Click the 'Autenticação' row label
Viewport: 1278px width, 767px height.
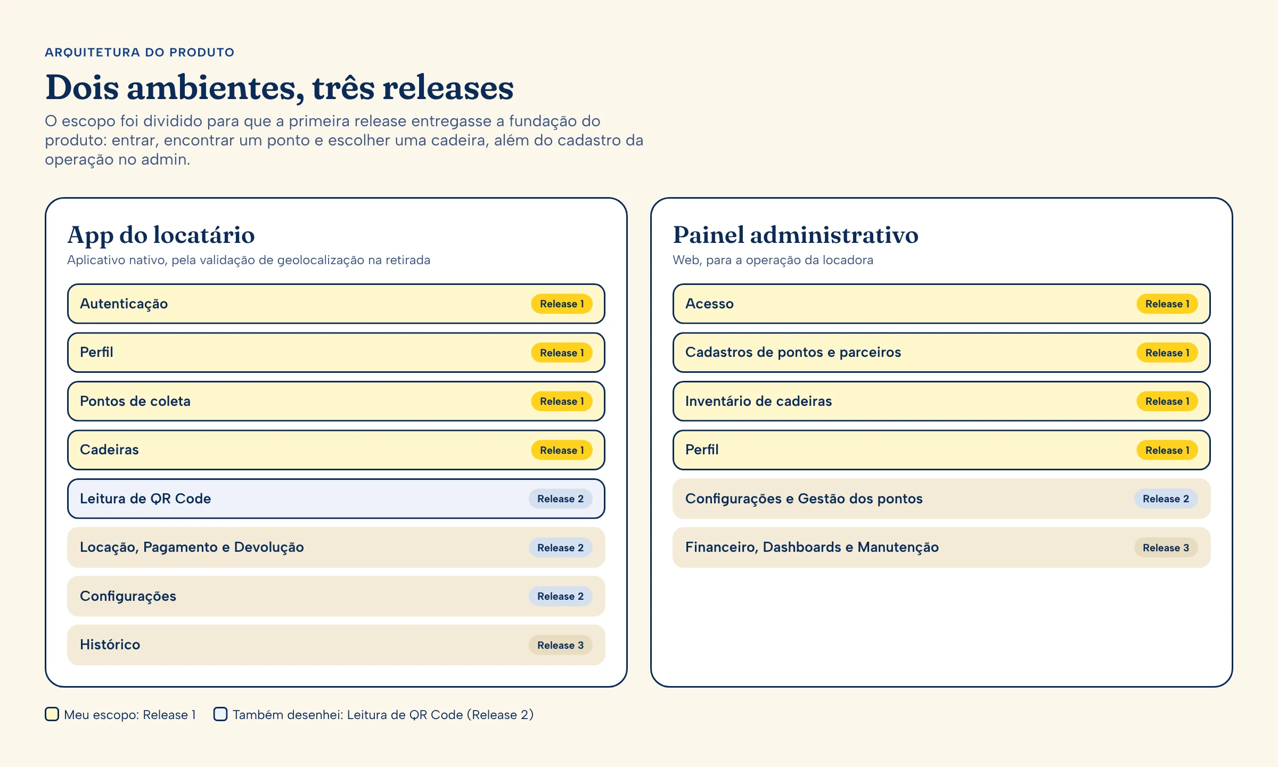(124, 304)
